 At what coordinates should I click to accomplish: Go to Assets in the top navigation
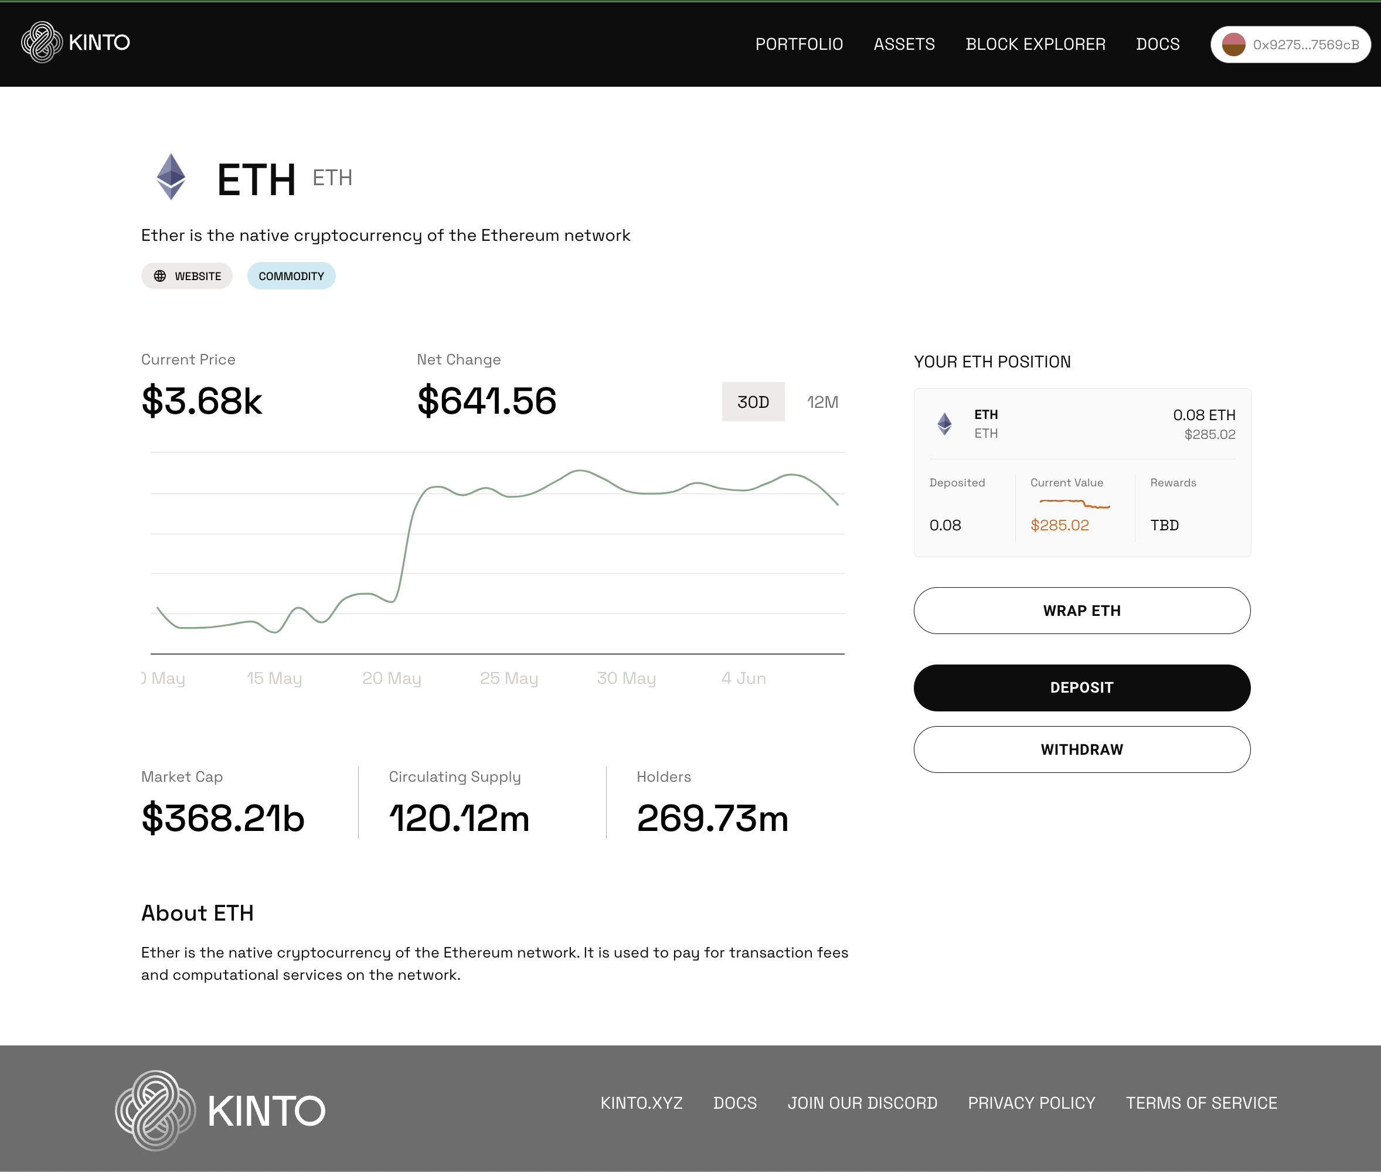[x=904, y=45]
